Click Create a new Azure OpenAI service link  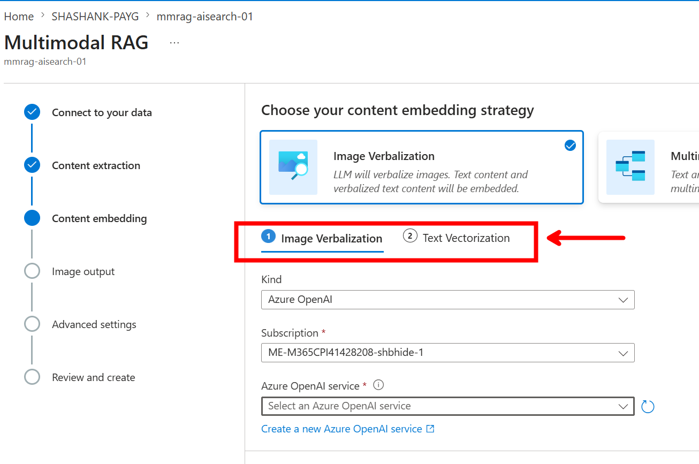point(348,429)
